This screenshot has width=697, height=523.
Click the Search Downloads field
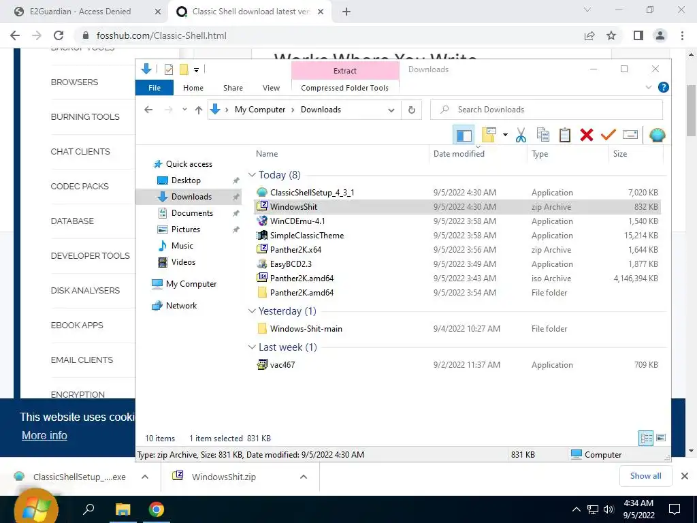pos(547,110)
